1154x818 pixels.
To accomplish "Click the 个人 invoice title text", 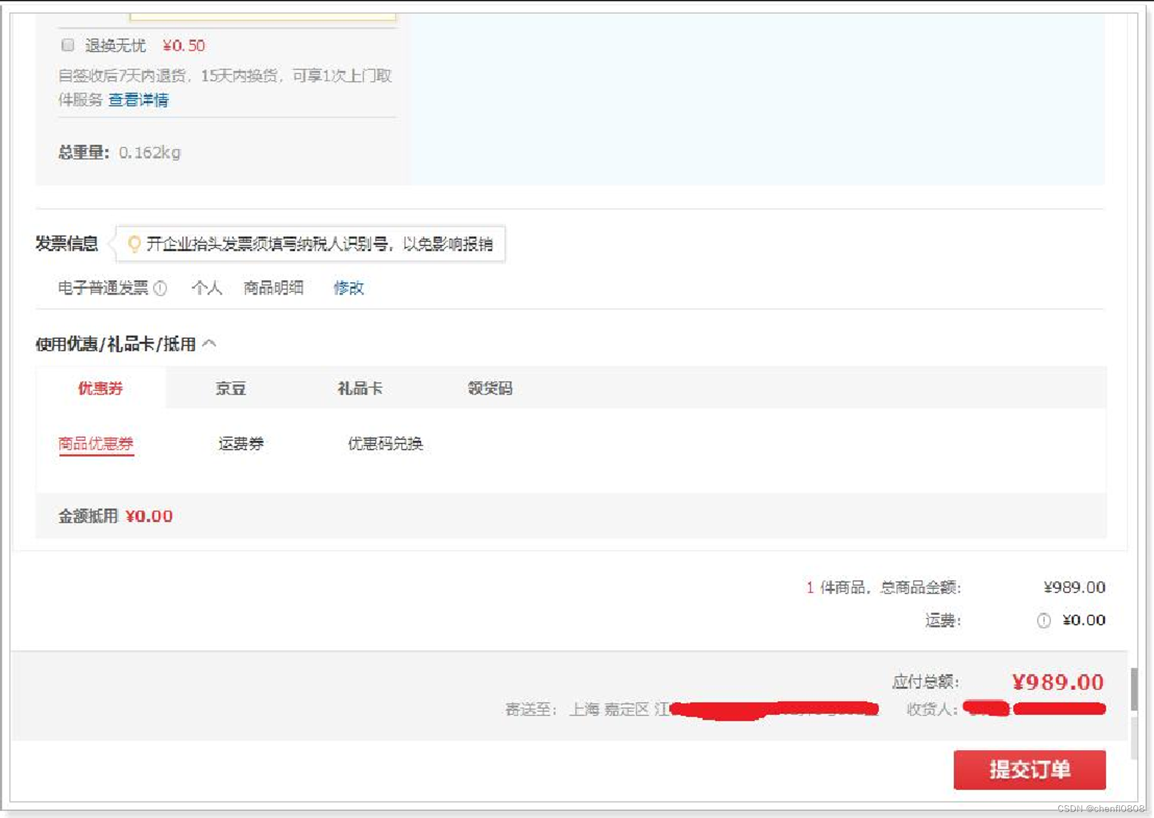I will pos(207,288).
